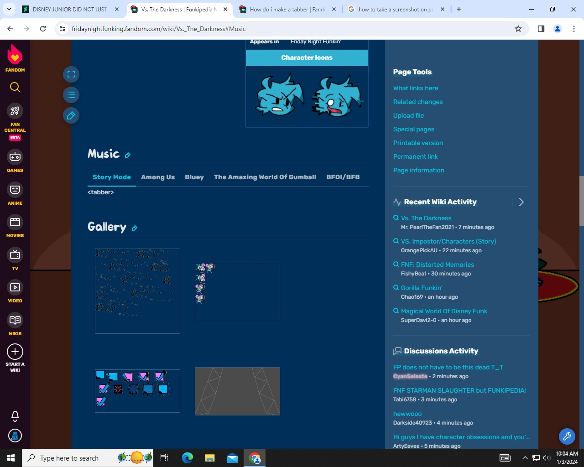This screenshot has width=584, height=467.
Task: Expand Recent Wiki Activity with chevron
Action: (521, 202)
